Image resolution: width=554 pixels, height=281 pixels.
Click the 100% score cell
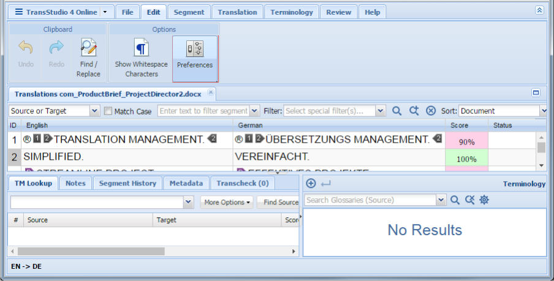(x=466, y=157)
